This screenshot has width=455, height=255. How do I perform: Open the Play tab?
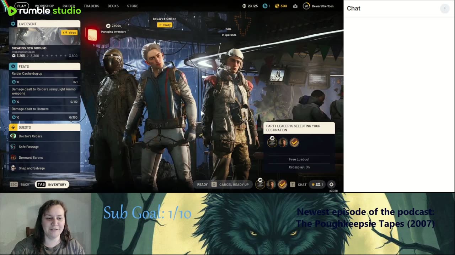click(22, 6)
